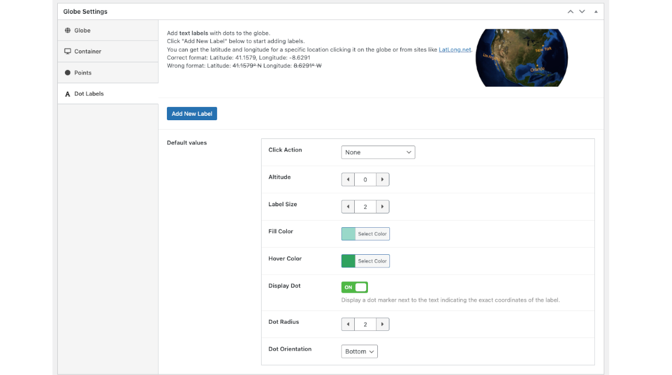Image resolution: width=672 pixels, height=375 pixels.
Task: Select the Fill Color swatch
Action: coord(349,234)
